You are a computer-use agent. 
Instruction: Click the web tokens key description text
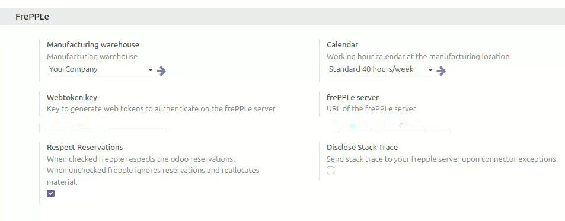[161, 108]
